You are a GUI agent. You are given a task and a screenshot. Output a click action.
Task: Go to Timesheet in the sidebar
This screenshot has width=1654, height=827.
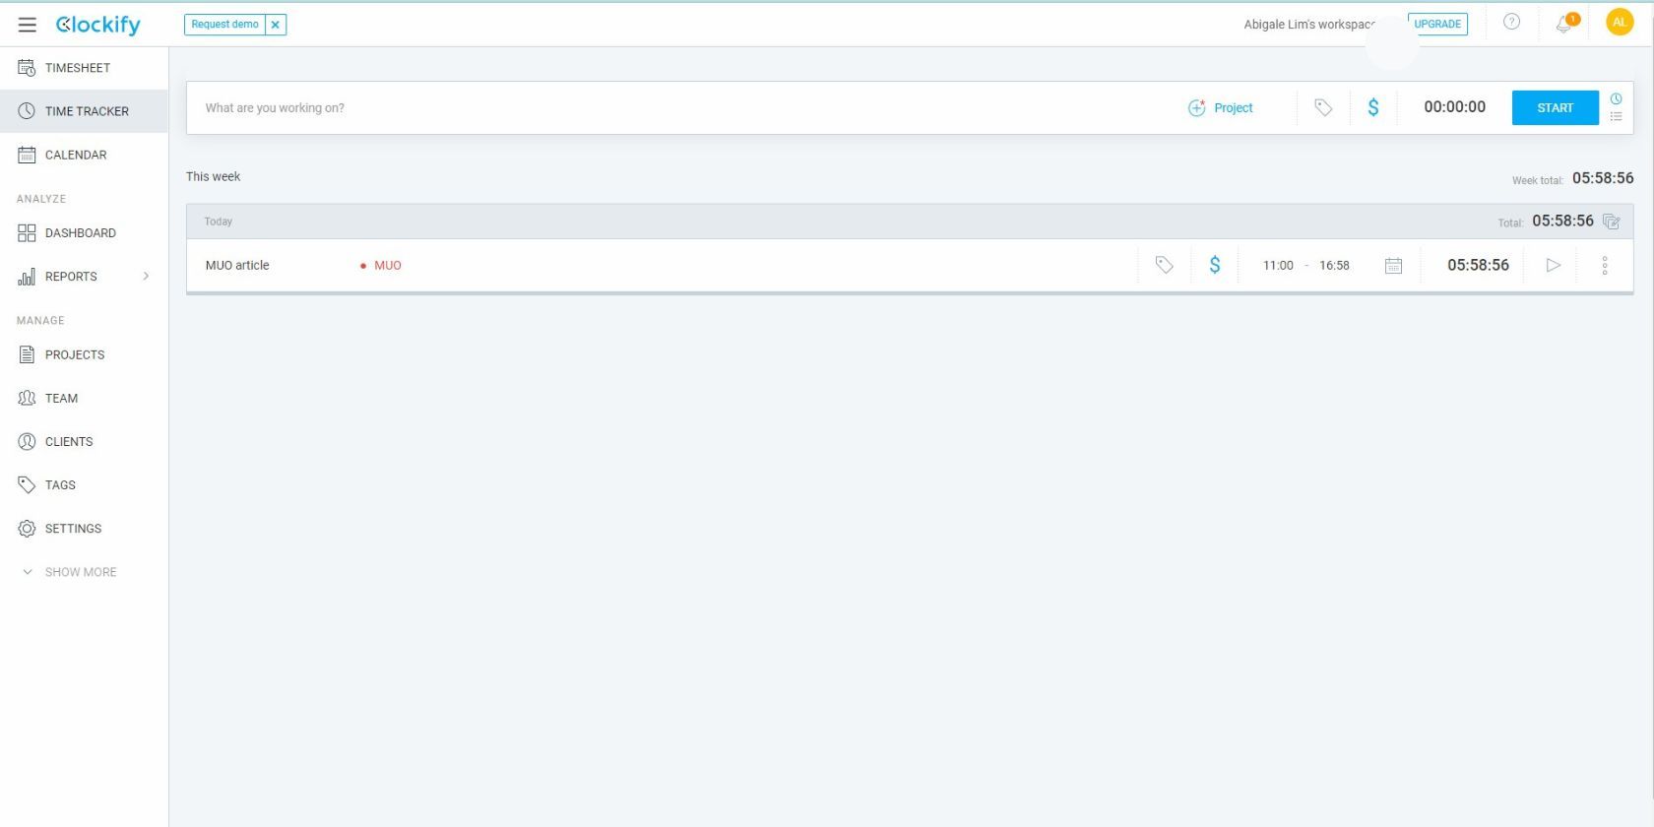(84, 68)
